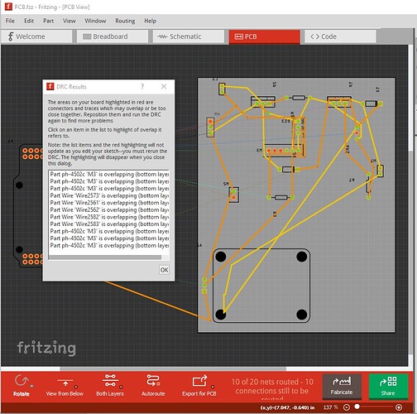Click the Both Layers icon
The width and height of the screenshot is (417, 414).
coord(110,381)
